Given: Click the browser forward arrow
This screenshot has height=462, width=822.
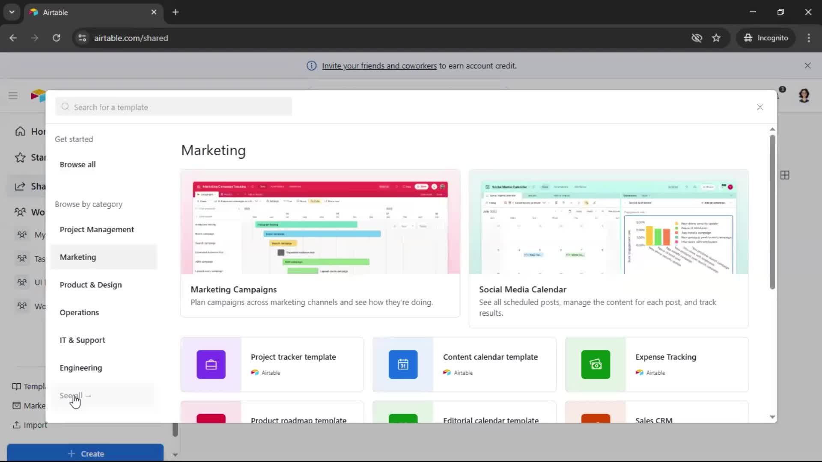Looking at the screenshot, I should 35,38.
